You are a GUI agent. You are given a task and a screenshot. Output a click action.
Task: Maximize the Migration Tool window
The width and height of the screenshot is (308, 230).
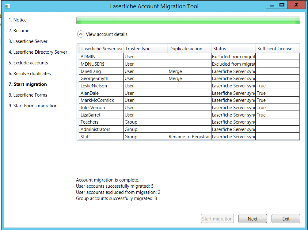click(x=282, y=5)
